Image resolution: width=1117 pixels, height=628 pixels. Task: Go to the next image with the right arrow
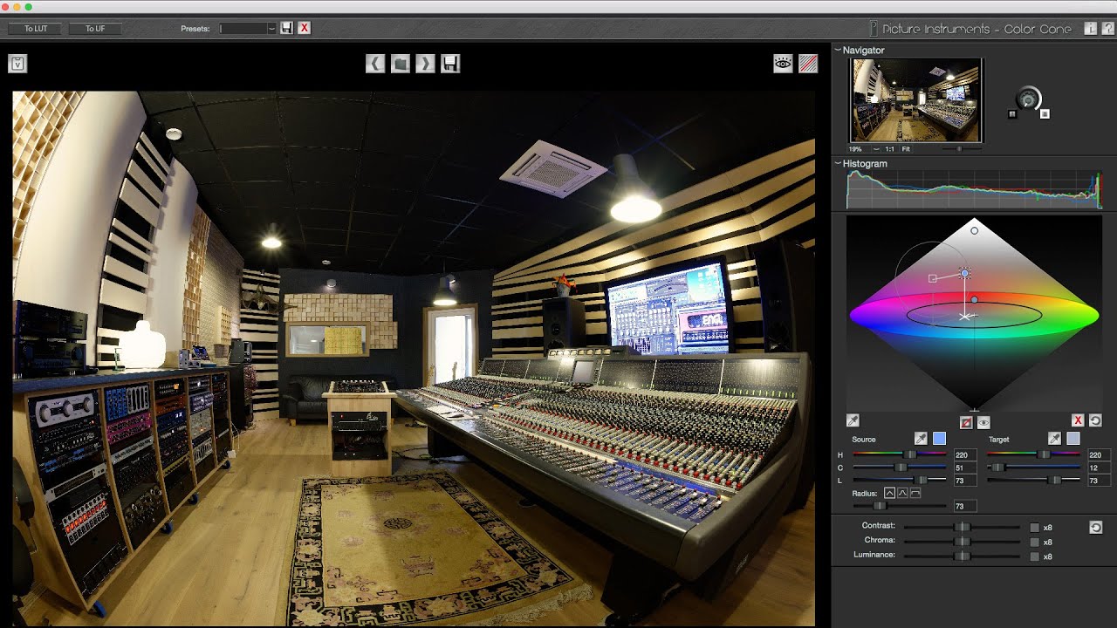click(425, 64)
